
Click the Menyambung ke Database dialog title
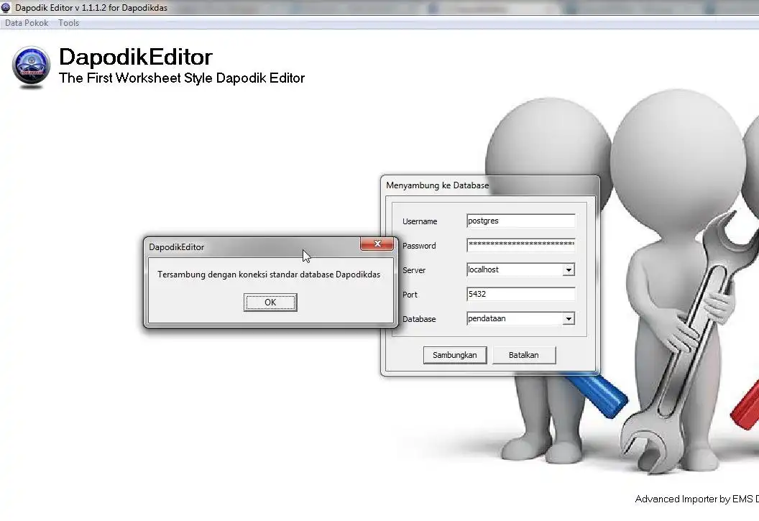(437, 185)
